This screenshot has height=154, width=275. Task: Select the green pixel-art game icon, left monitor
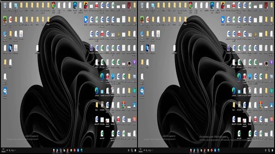point(5,20)
